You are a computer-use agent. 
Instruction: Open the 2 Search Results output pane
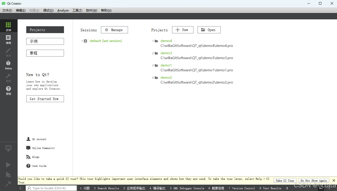pyautogui.click(x=107, y=188)
